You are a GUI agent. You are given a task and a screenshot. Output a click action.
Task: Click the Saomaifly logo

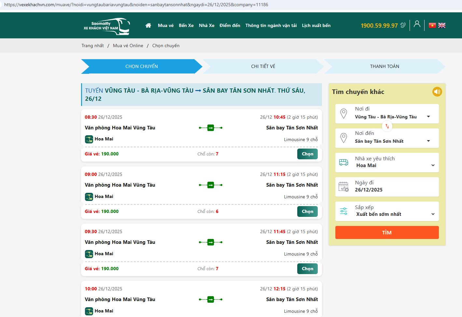pos(107,26)
